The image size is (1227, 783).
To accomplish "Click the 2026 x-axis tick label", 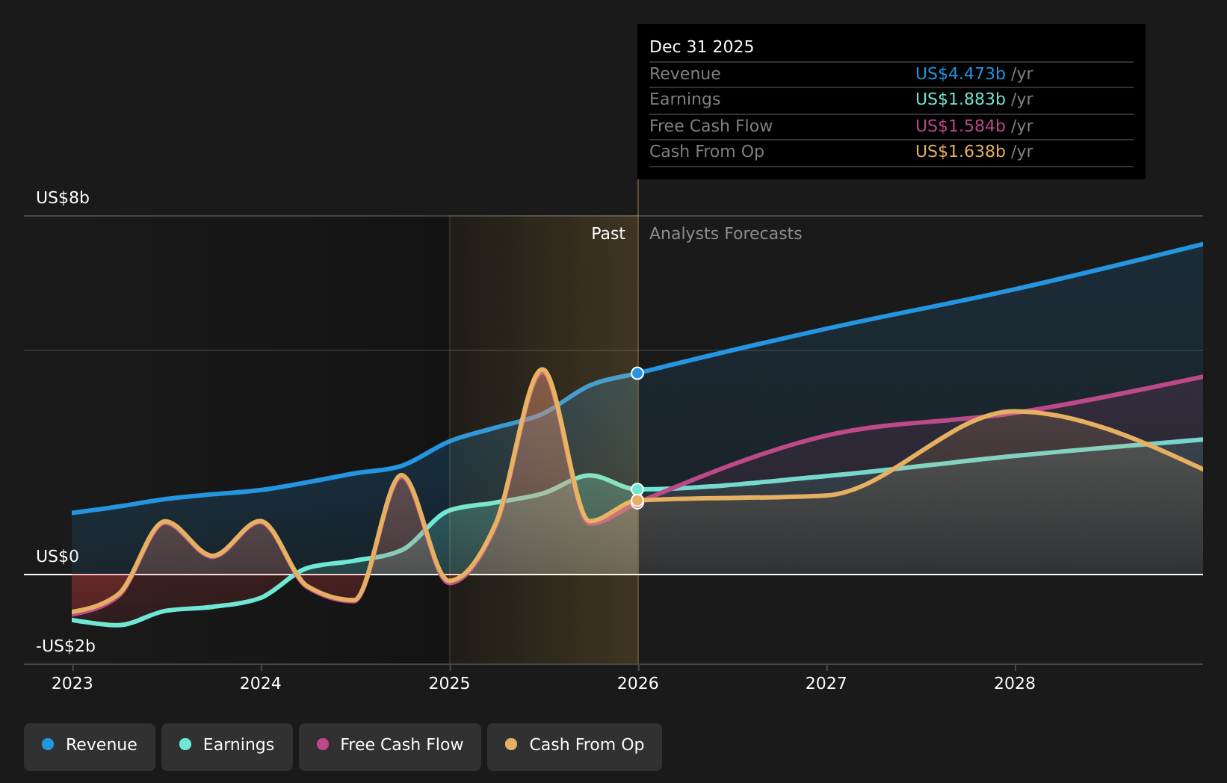I will tap(638, 684).
